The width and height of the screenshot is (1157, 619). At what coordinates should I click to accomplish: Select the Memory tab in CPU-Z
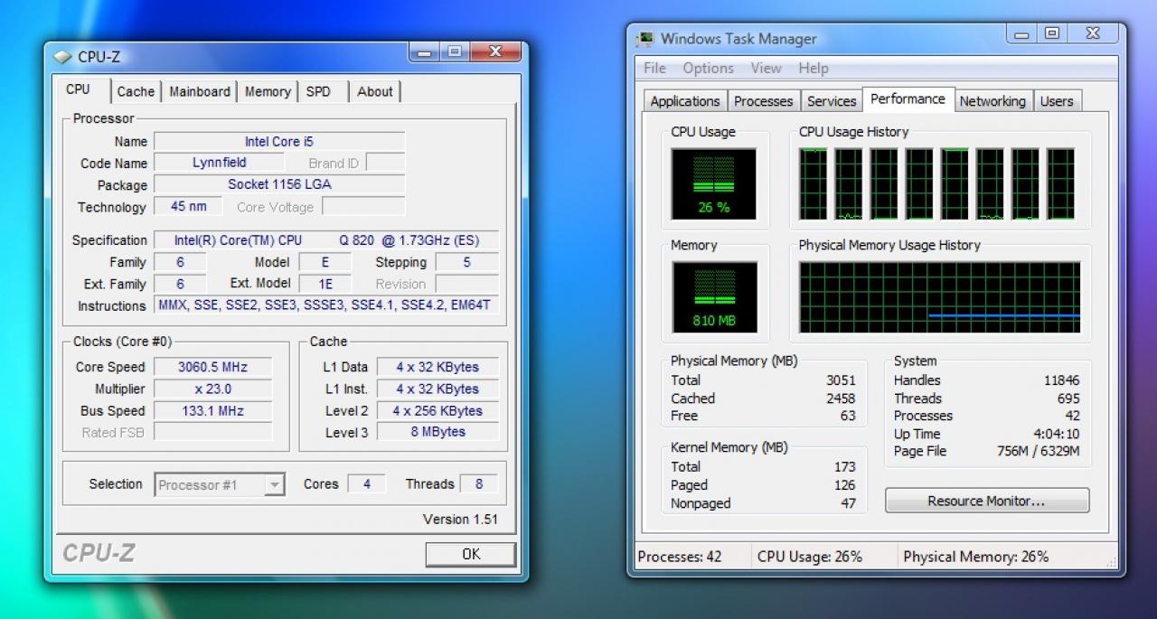(x=268, y=91)
